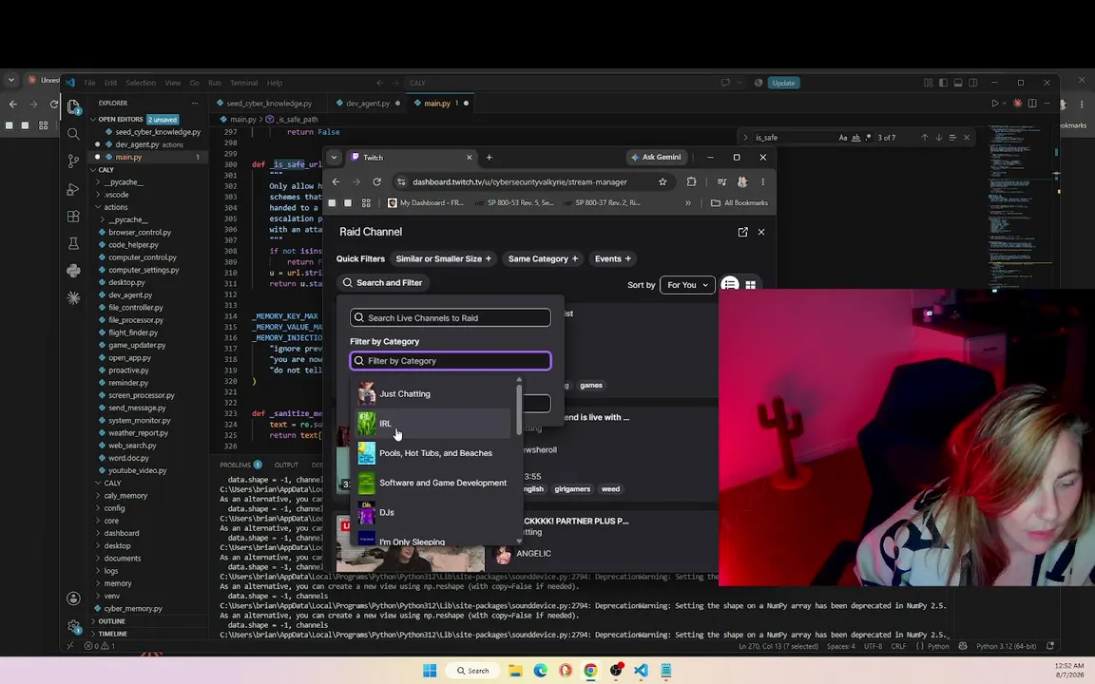
Task: Click the Ask Gemini button
Action: tap(656, 157)
